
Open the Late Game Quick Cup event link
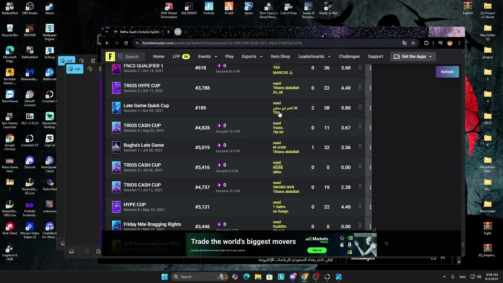pos(146,105)
